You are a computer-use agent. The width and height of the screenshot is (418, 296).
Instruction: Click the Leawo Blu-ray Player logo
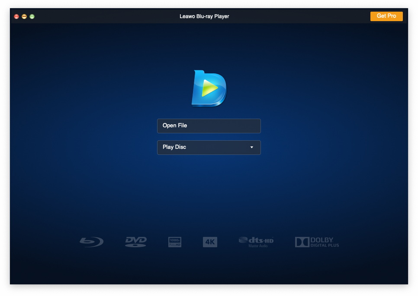pyautogui.click(x=209, y=88)
